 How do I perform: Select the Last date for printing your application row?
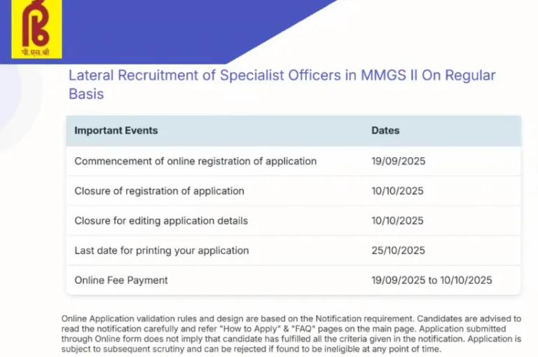pyautogui.click(x=294, y=250)
